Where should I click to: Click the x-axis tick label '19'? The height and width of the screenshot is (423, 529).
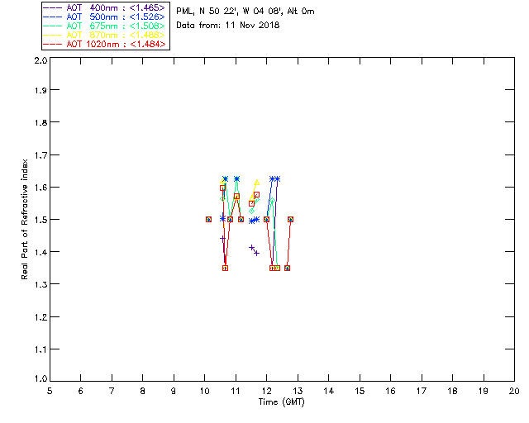(484, 391)
